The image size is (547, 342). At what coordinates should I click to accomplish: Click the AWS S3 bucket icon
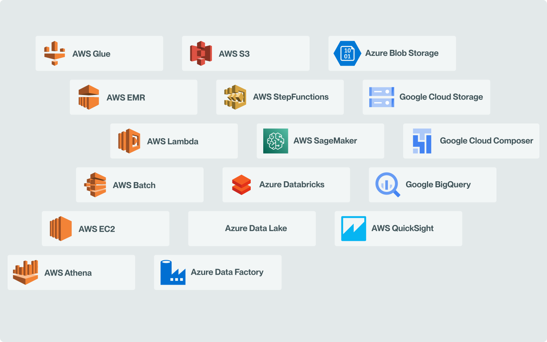coord(201,53)
